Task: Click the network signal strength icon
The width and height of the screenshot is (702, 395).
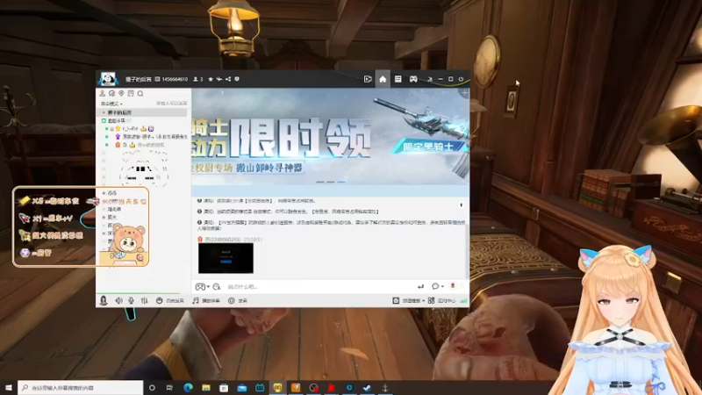Action: coord(463,300)
